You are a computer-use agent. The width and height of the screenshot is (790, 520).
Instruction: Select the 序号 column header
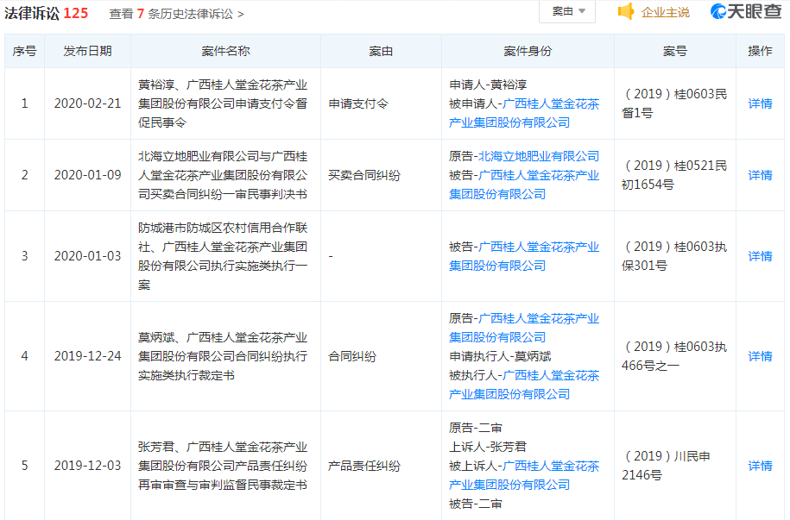point(24,52)
